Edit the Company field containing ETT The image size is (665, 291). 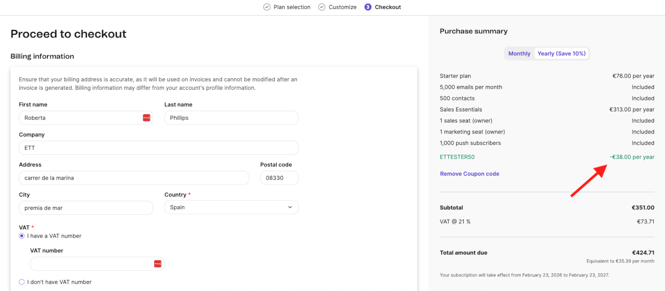pyautogui.click(x=158, y=148)
